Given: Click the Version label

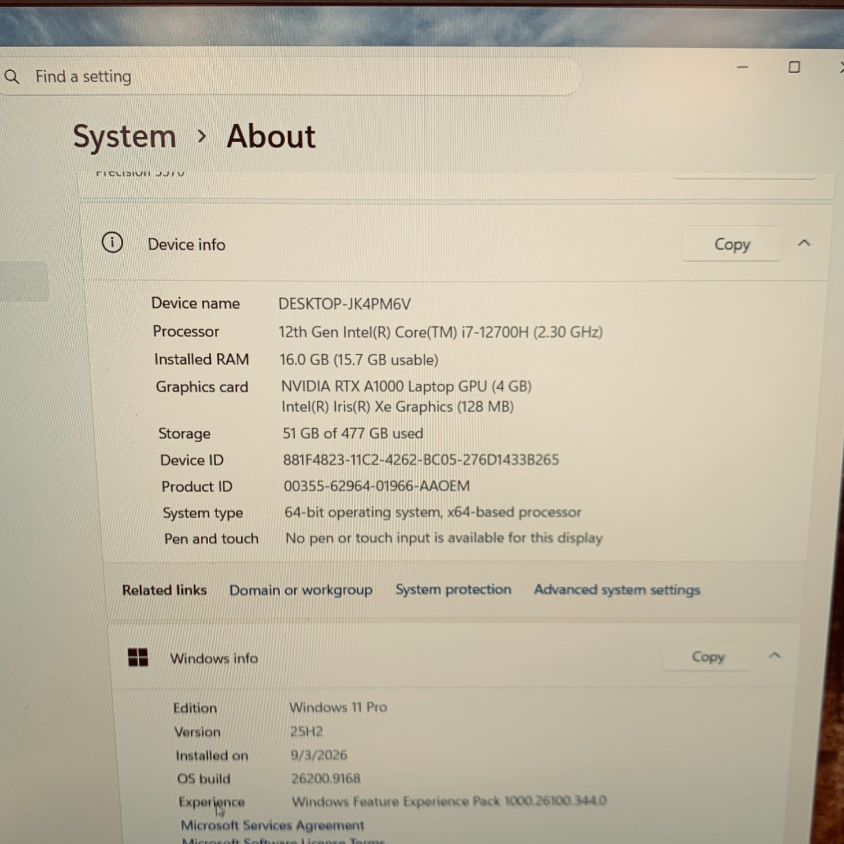Looking at the screenshot, I should [197, 732].
